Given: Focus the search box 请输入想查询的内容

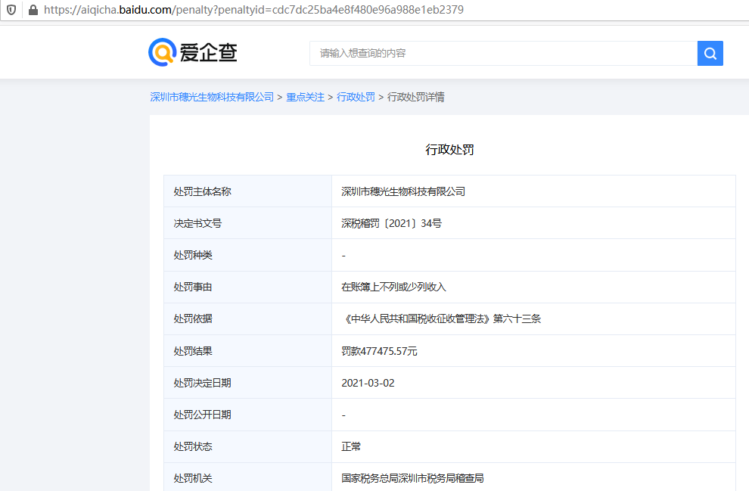Looking at the screenshot, I should [503, 53].
